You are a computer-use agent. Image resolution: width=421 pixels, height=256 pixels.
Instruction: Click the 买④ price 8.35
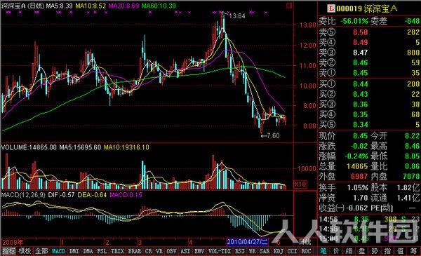click(361, 115)
